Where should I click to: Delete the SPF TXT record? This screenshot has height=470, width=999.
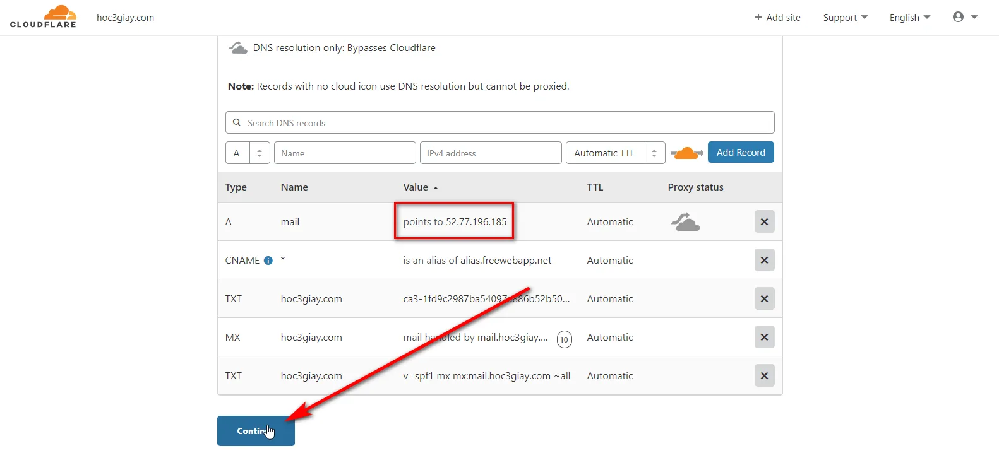coord(764,376)
